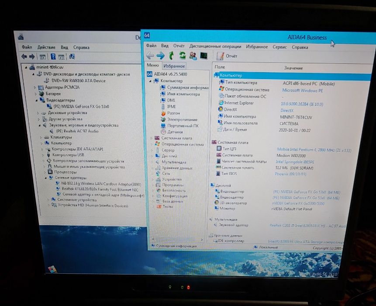Click Device Manager forward arrow icon
Viewport: 376px width, 306px height.
[x=32, y=57]
